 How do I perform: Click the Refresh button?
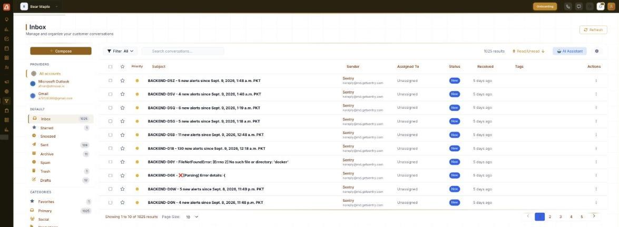click(593, 29)
